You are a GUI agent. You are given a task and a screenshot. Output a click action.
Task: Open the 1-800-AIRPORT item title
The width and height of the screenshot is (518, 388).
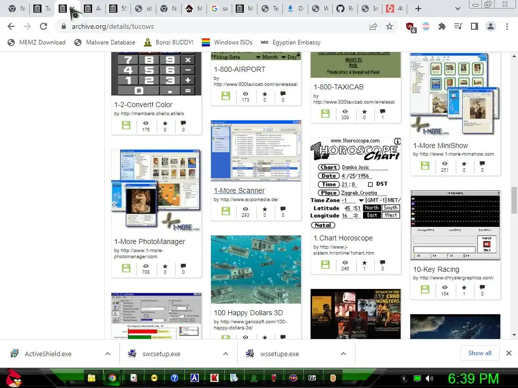tap(239, 69)
